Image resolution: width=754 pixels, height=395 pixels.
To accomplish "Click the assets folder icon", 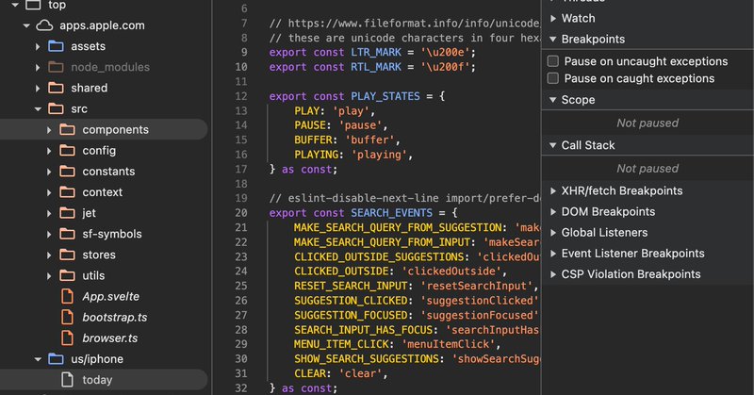I will tap(56, 46).
